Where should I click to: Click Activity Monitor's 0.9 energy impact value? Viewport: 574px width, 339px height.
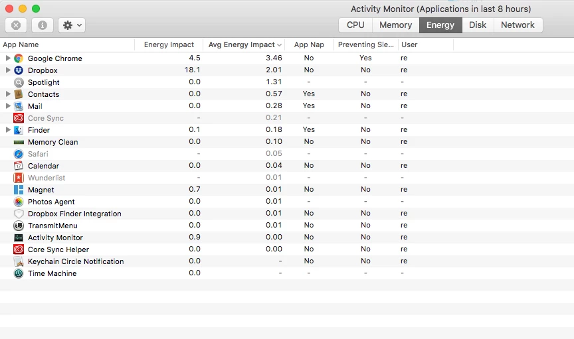195,237
